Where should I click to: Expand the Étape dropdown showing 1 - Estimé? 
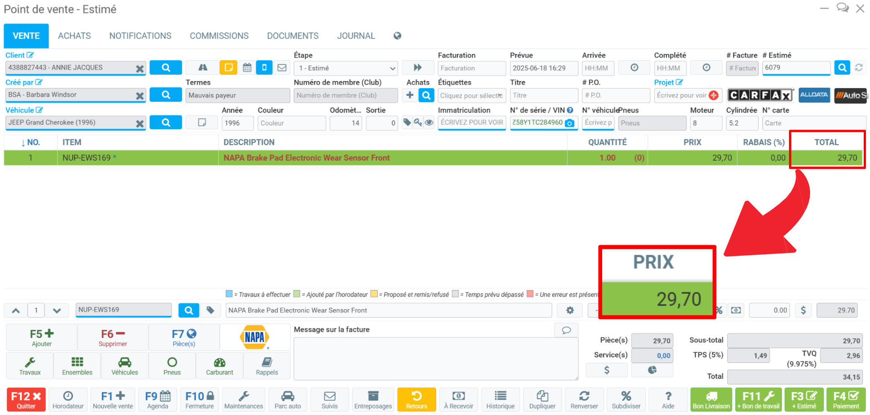[x=346, y=68]
